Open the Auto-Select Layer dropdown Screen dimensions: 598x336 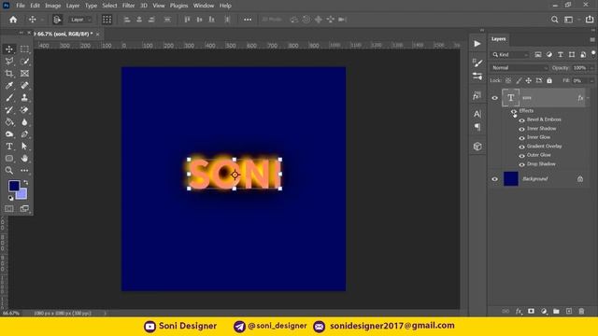pyautogui.click(x=79, y=20)
